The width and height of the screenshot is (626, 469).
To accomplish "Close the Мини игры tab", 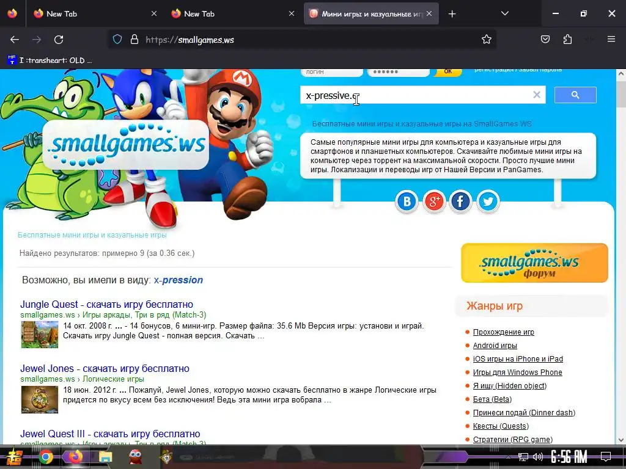I will (429, 13).
